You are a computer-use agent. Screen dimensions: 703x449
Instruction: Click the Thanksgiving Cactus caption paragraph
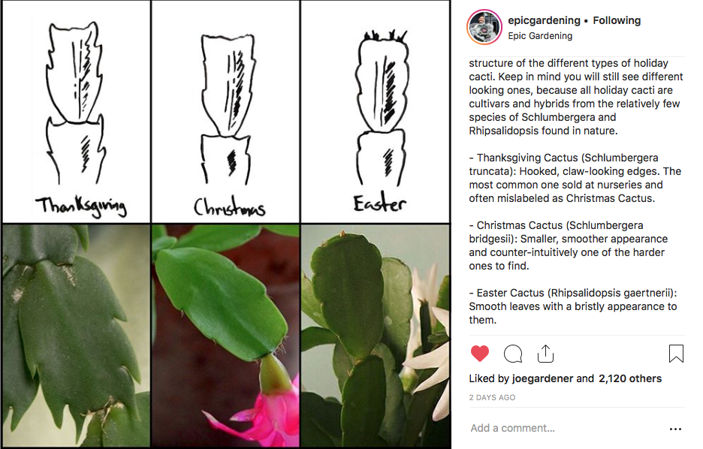[x=575, y=178]
